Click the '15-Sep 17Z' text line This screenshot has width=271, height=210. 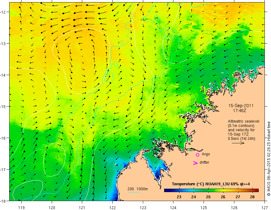point(238,134)
